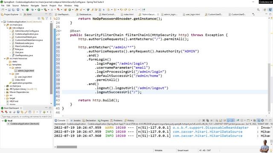Open the Debug configurations dropdown arrow
The width and height of the screenshot is (273, 153).
pyautogui.click(x=35, y=10)
